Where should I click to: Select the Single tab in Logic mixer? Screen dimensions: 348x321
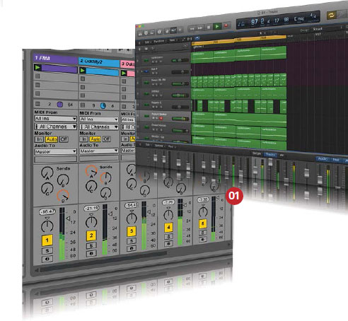coord(257,153)
